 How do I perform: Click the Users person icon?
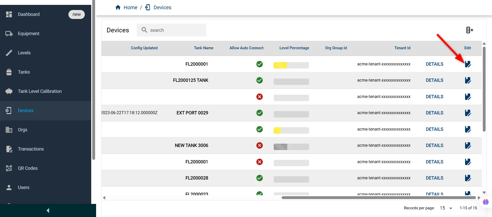pyautogui.click(x=9, y=188)
